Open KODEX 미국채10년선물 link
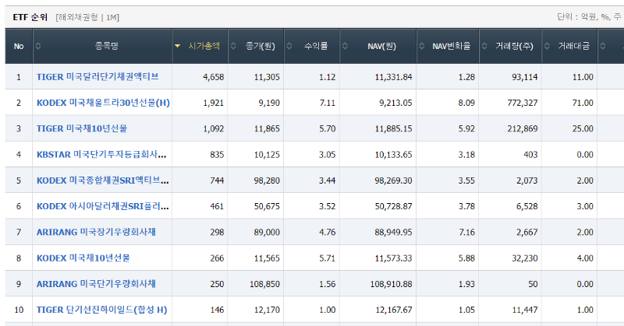This screenshot has width=624, height=326. [x=83, y=258]
